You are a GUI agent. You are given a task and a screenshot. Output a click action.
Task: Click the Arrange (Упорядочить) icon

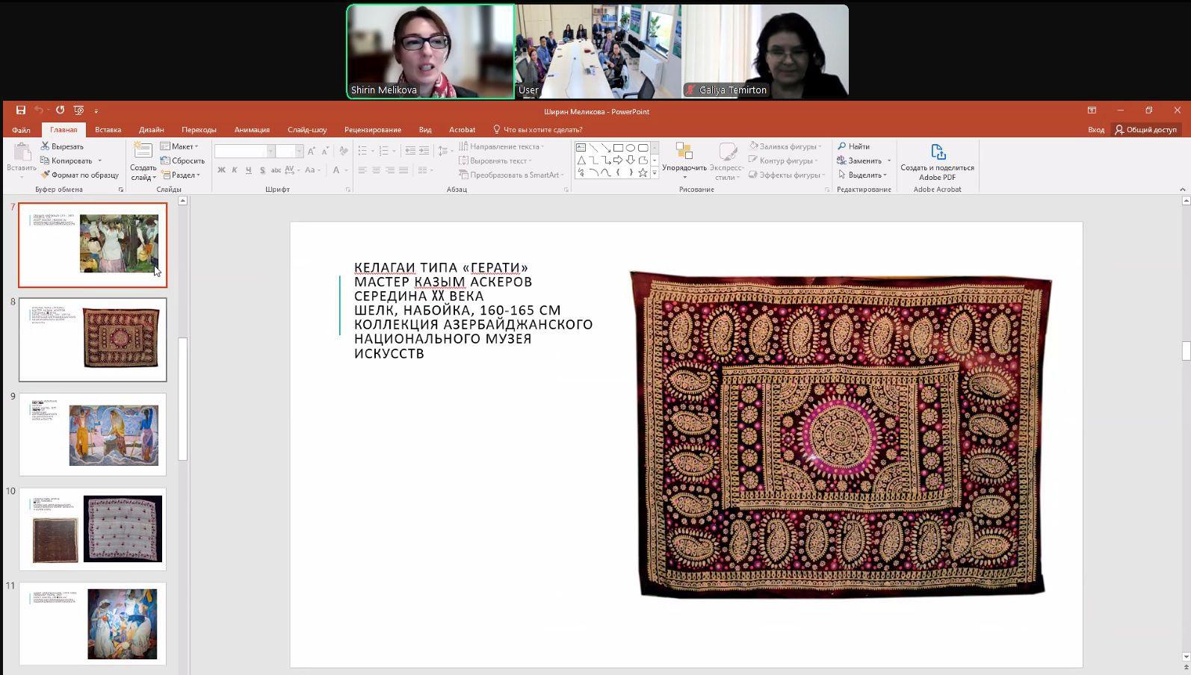(x=684, y=153)
